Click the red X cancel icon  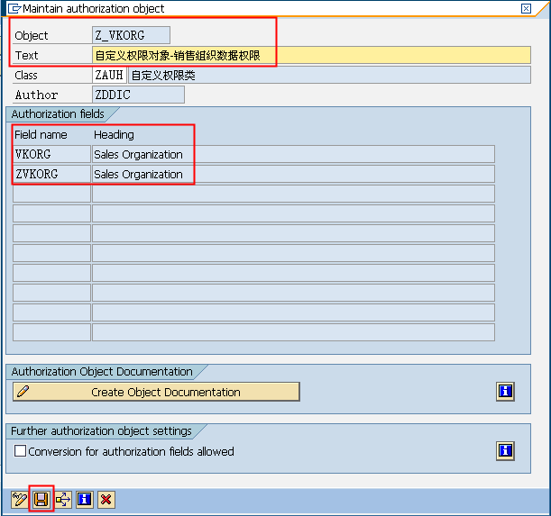coord(106,499)
